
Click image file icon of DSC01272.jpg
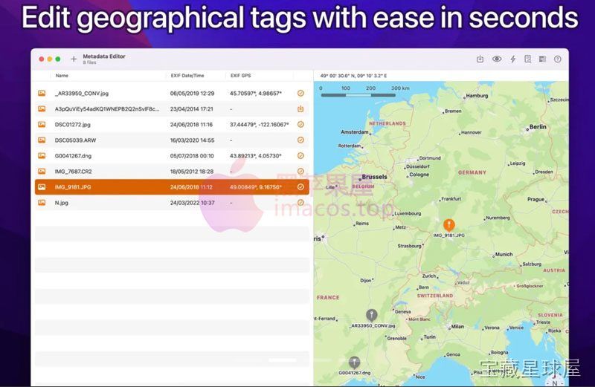tap(42, 124)
